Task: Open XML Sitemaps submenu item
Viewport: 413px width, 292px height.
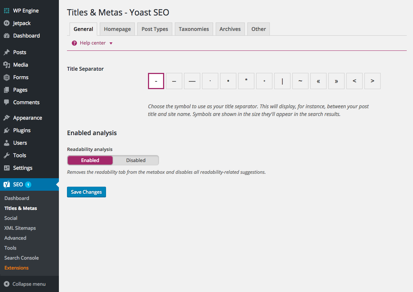Action: click(20, 228)
